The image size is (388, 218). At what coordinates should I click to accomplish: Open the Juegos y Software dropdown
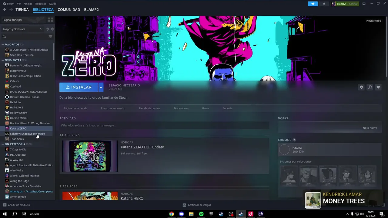pyautogui.click(x=22, y=29)
